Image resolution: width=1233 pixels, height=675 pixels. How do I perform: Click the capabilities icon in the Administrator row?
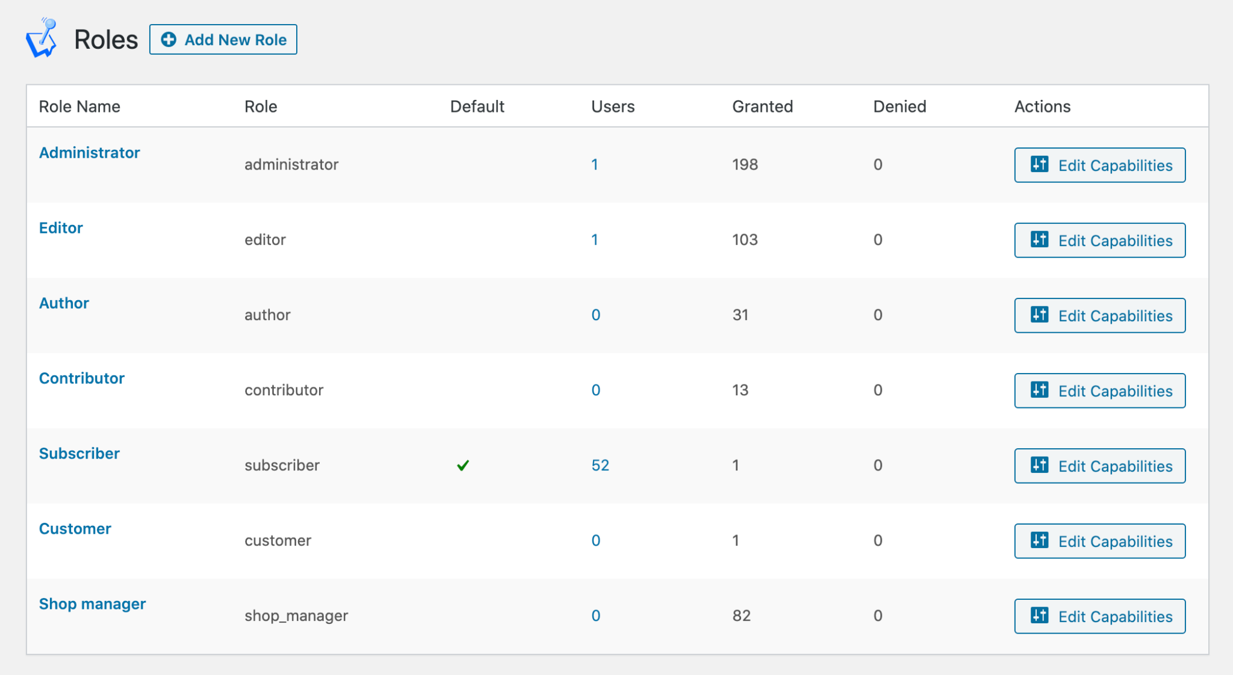[1040, 164]
